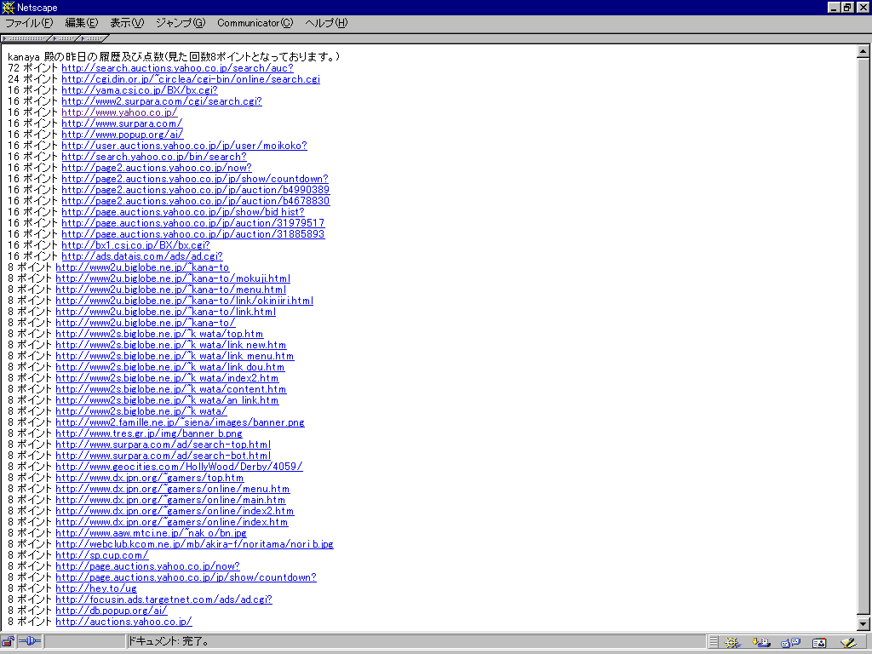Viewport: 872px width, 654px height.
Task: Open the bx1.csj.co.jp/BX/bx.cgi? link
Action: point(135,246)
